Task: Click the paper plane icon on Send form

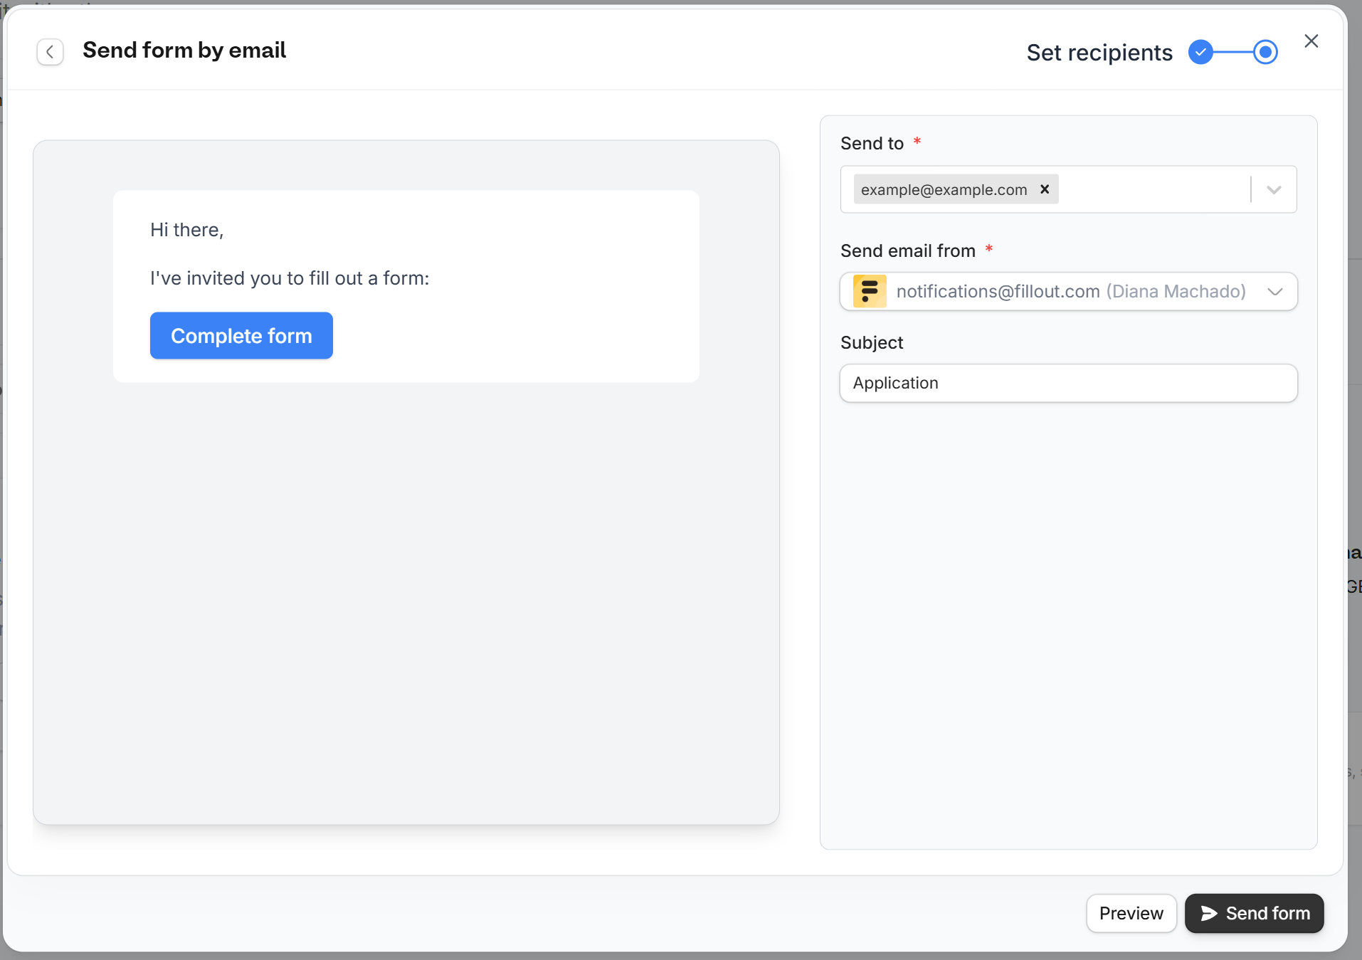Action: pyautogui.click(x=1208, y=913)
